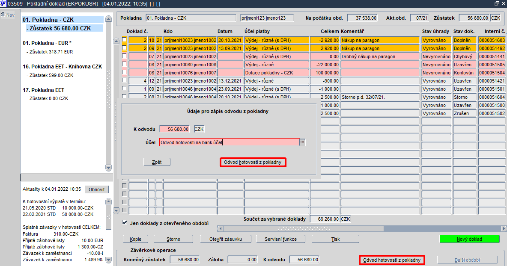Create Nový doklad with green button
Viewport: 507px width, 266px height.
point(469,239)
